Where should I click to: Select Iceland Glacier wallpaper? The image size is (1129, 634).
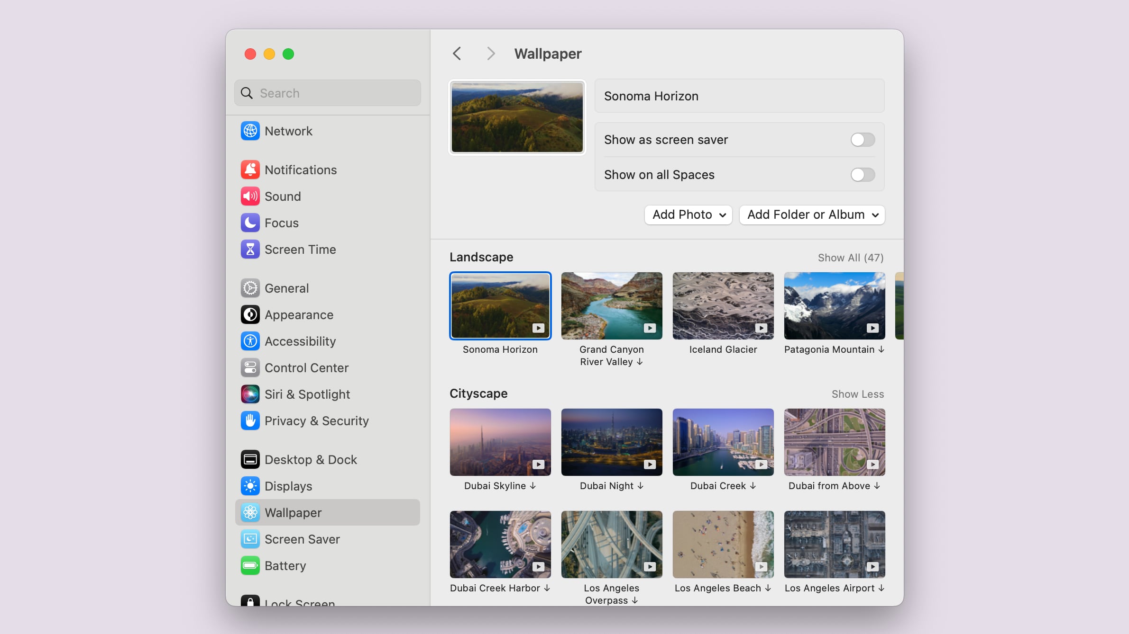coord(723,305)
